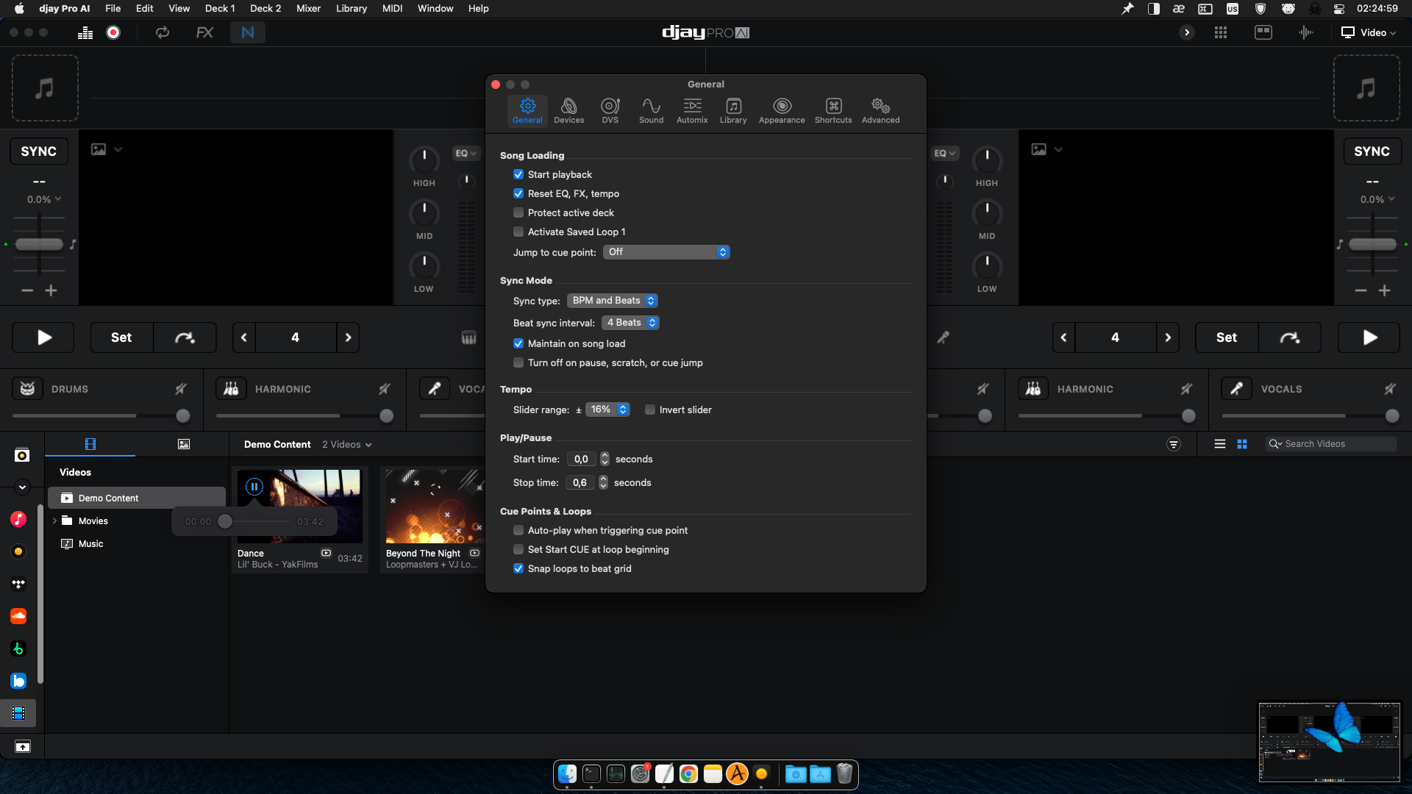This screenshot has height=794, width=1412.
Task: Check the Invert slider option
Action: (x=650, y=409)
